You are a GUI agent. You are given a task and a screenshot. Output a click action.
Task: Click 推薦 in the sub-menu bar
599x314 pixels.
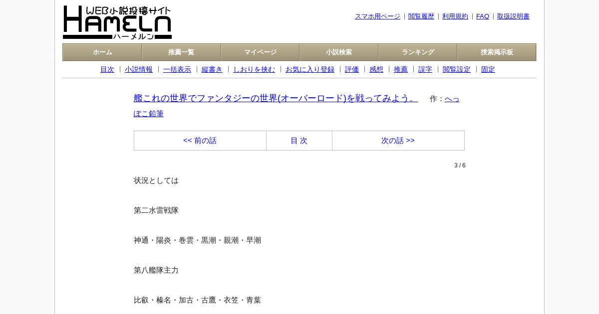pyautogui.click(x=401, y=70)
